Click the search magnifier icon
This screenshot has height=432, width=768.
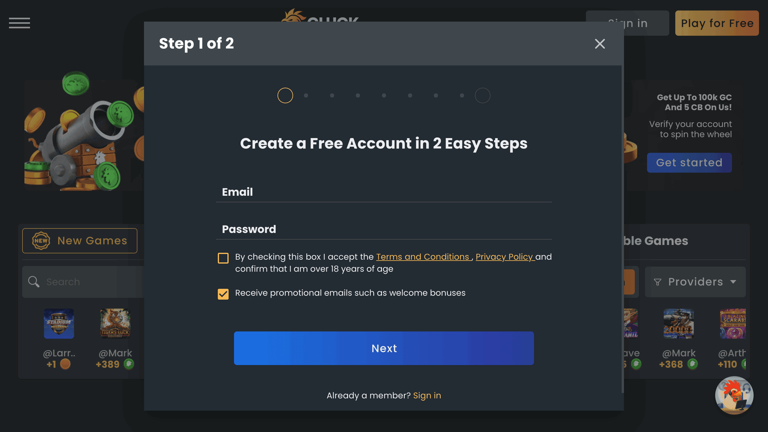point(34,282)
